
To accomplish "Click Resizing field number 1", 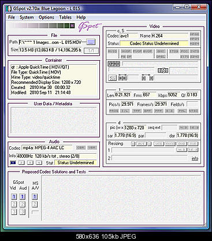I will (143, 150).
